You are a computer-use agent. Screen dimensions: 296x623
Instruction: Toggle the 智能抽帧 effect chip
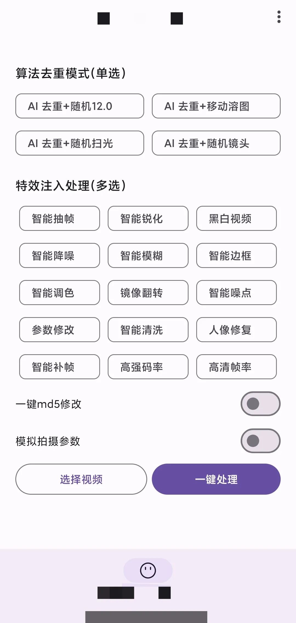pyautogui.click(x=59, y=218)
